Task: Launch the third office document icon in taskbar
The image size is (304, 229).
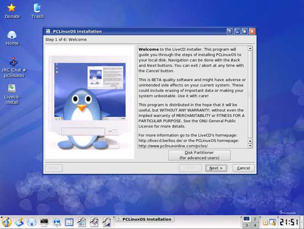Action: pos(107,222)
